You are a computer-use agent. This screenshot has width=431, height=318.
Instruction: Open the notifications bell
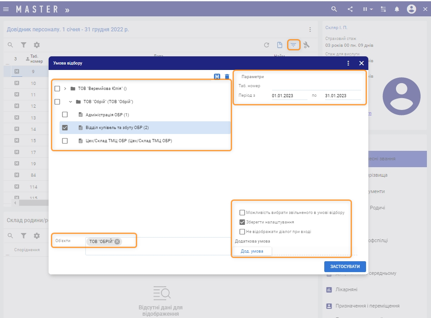397,9
